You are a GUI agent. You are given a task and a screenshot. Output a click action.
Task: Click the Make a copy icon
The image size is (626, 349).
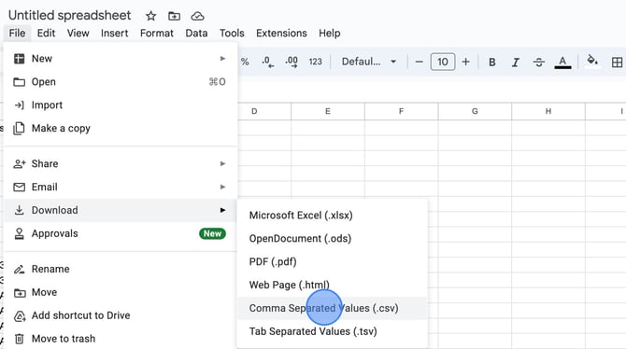click(19, 129)
